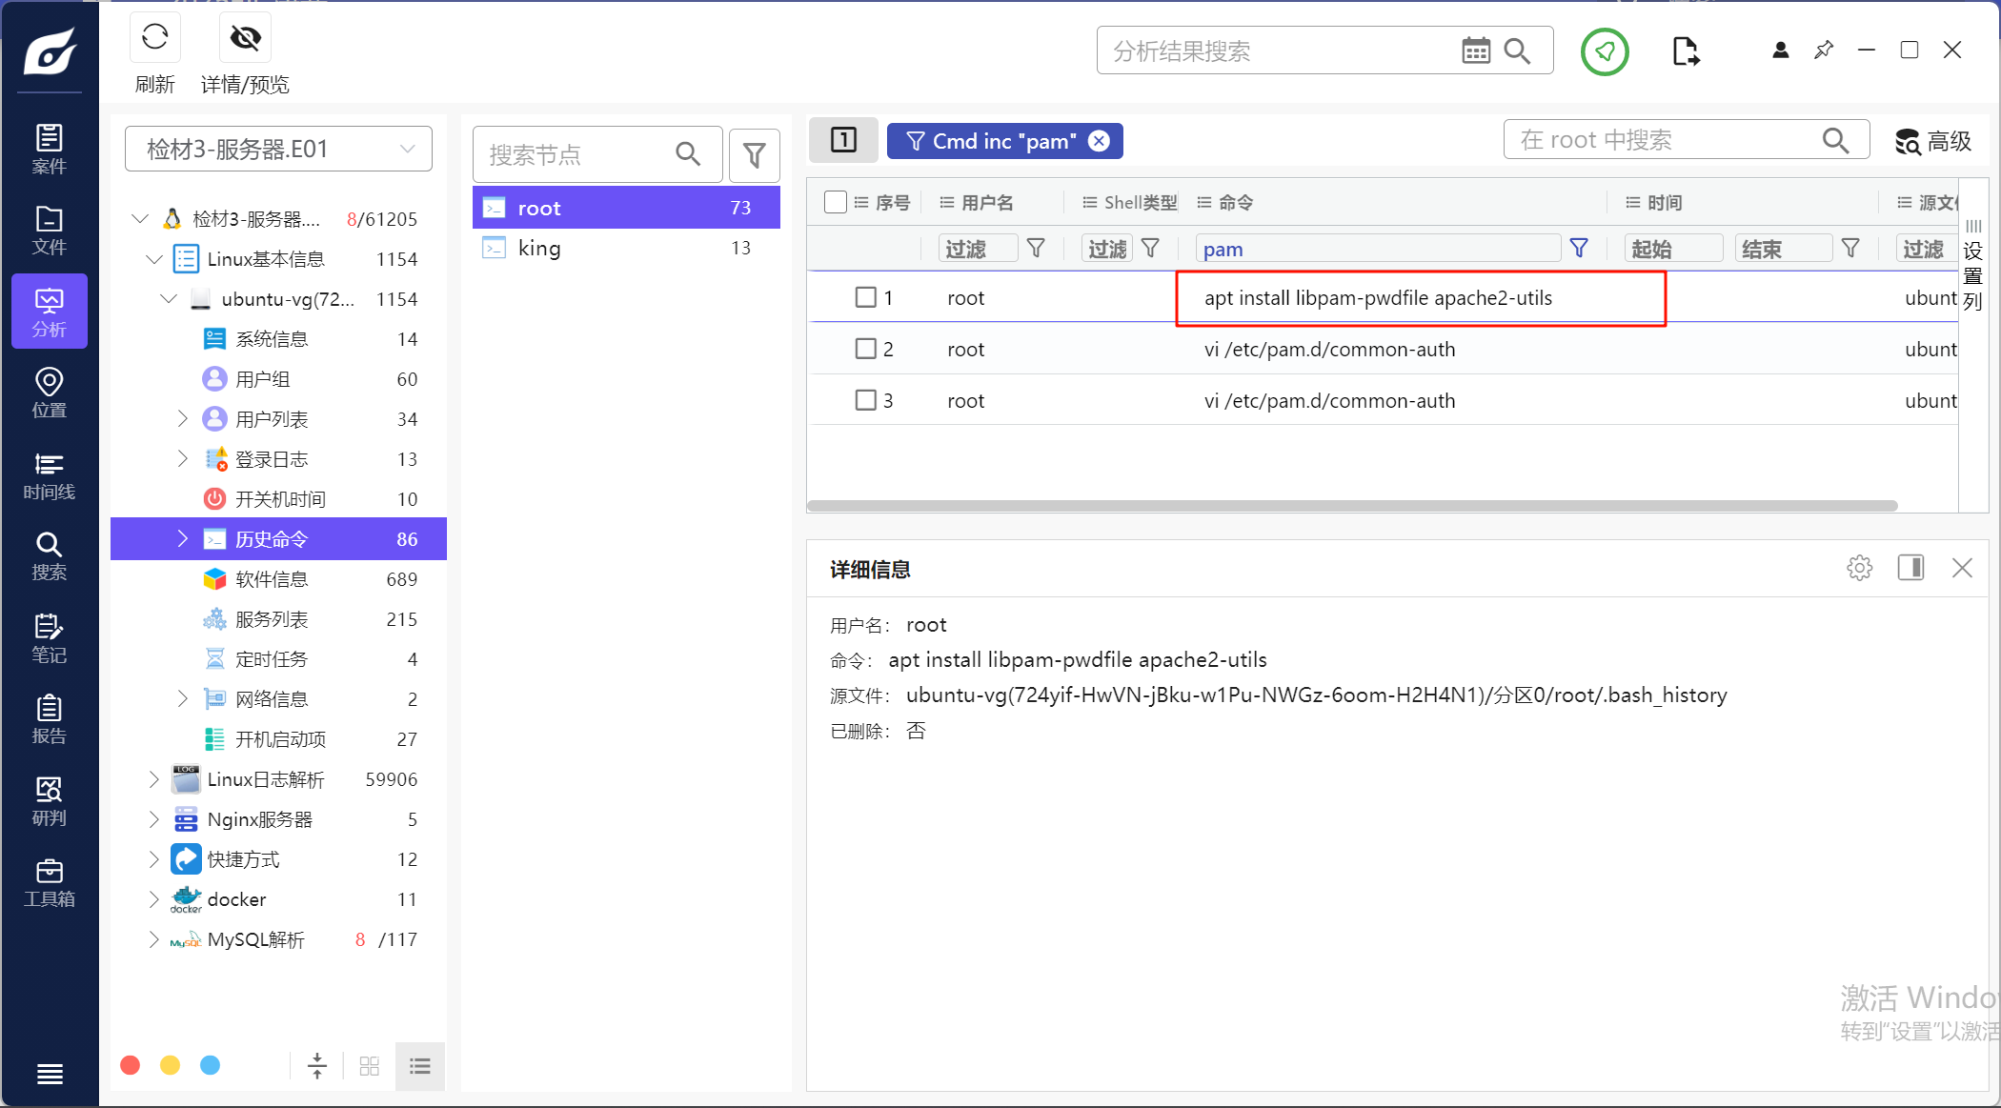
Task: Open the 检材3-服务器.E01 dropdown
Action: [x=278, y=150]
